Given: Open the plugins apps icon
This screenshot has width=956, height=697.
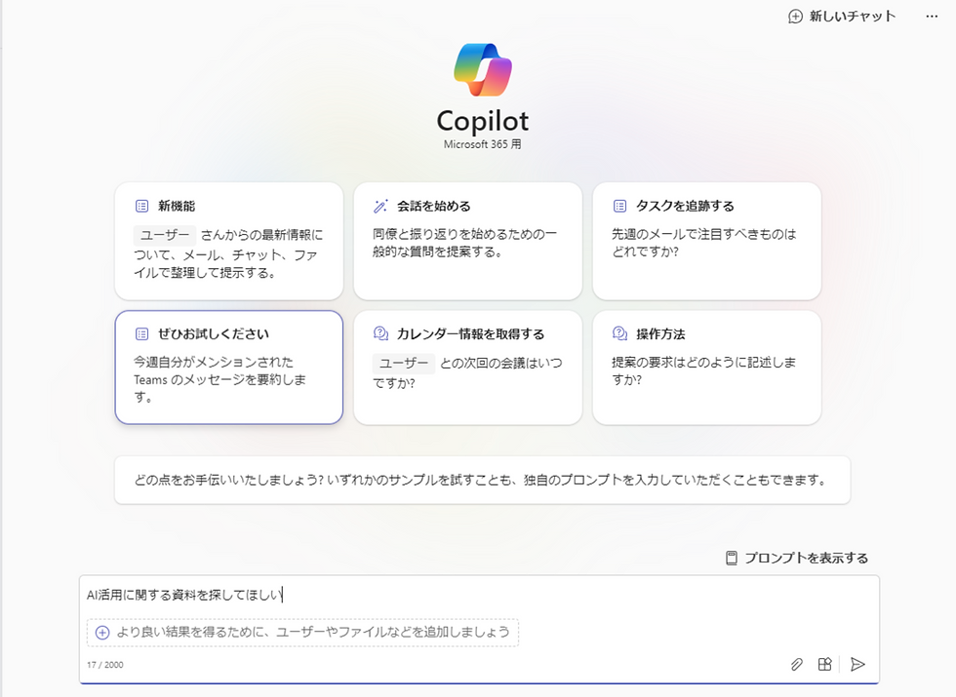Looking at the screenshot, I should (x=824, y=664).
